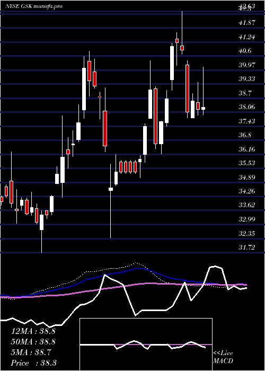
Task: Select the 31.72 price axis label
Action: [247, 248]
